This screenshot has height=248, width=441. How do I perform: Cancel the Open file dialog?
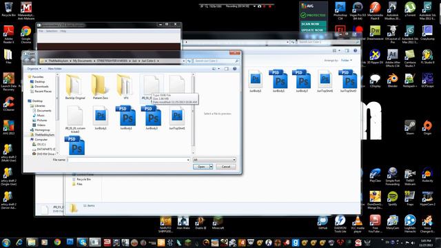click(x=226, y=167)
